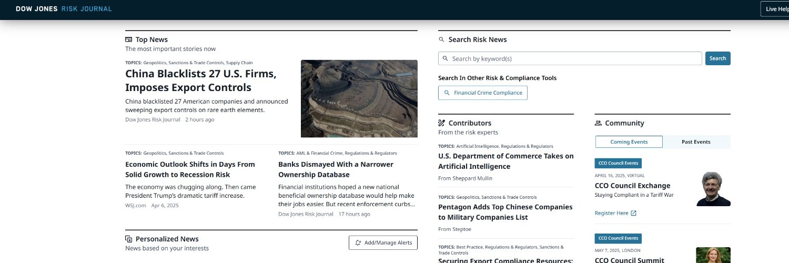Click the '17 hours ago' timestamp
The height and width of the screenshot is (263, 789).
354,214
